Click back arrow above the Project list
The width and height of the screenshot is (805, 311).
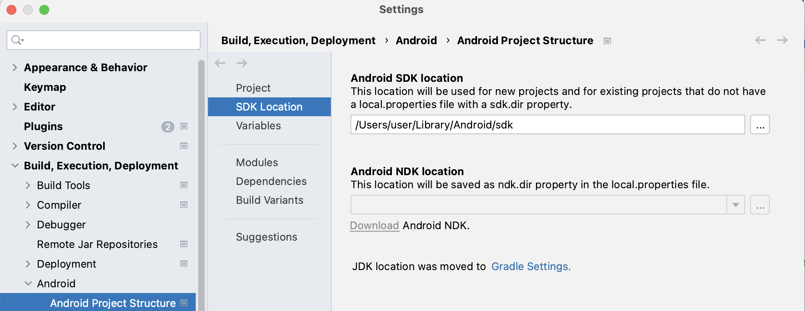tap(220, 63)
